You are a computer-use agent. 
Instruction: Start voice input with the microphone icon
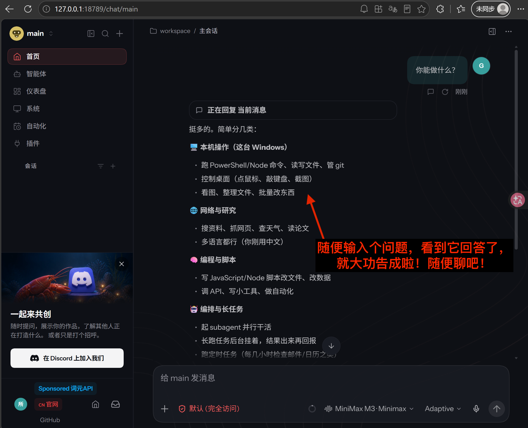(x=476, y=409)
